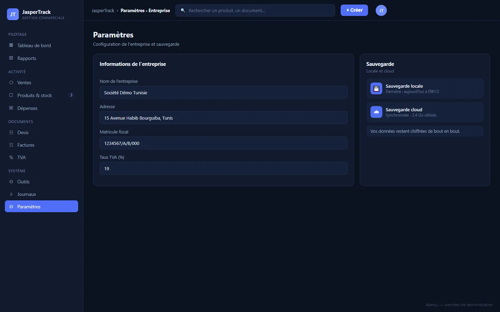Image resolution: width=500 pixels, height=312 pixels.
Task: Click the product and document search box
Action: click(x=255, y=10)
